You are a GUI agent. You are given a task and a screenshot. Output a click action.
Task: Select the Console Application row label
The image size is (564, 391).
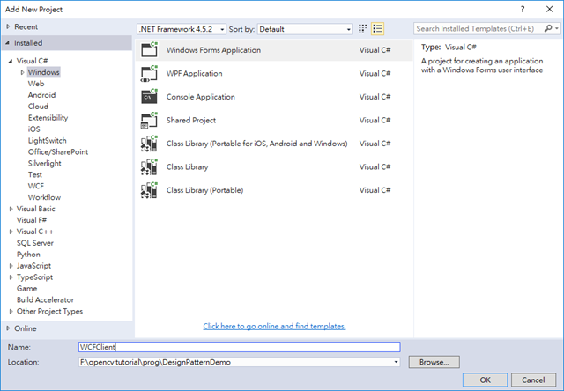[x=200, y=97]
